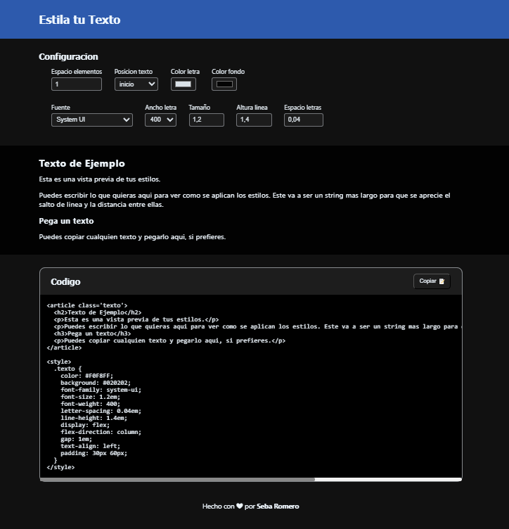Click the clipboard icon in Copiar button

pos(442,281)
